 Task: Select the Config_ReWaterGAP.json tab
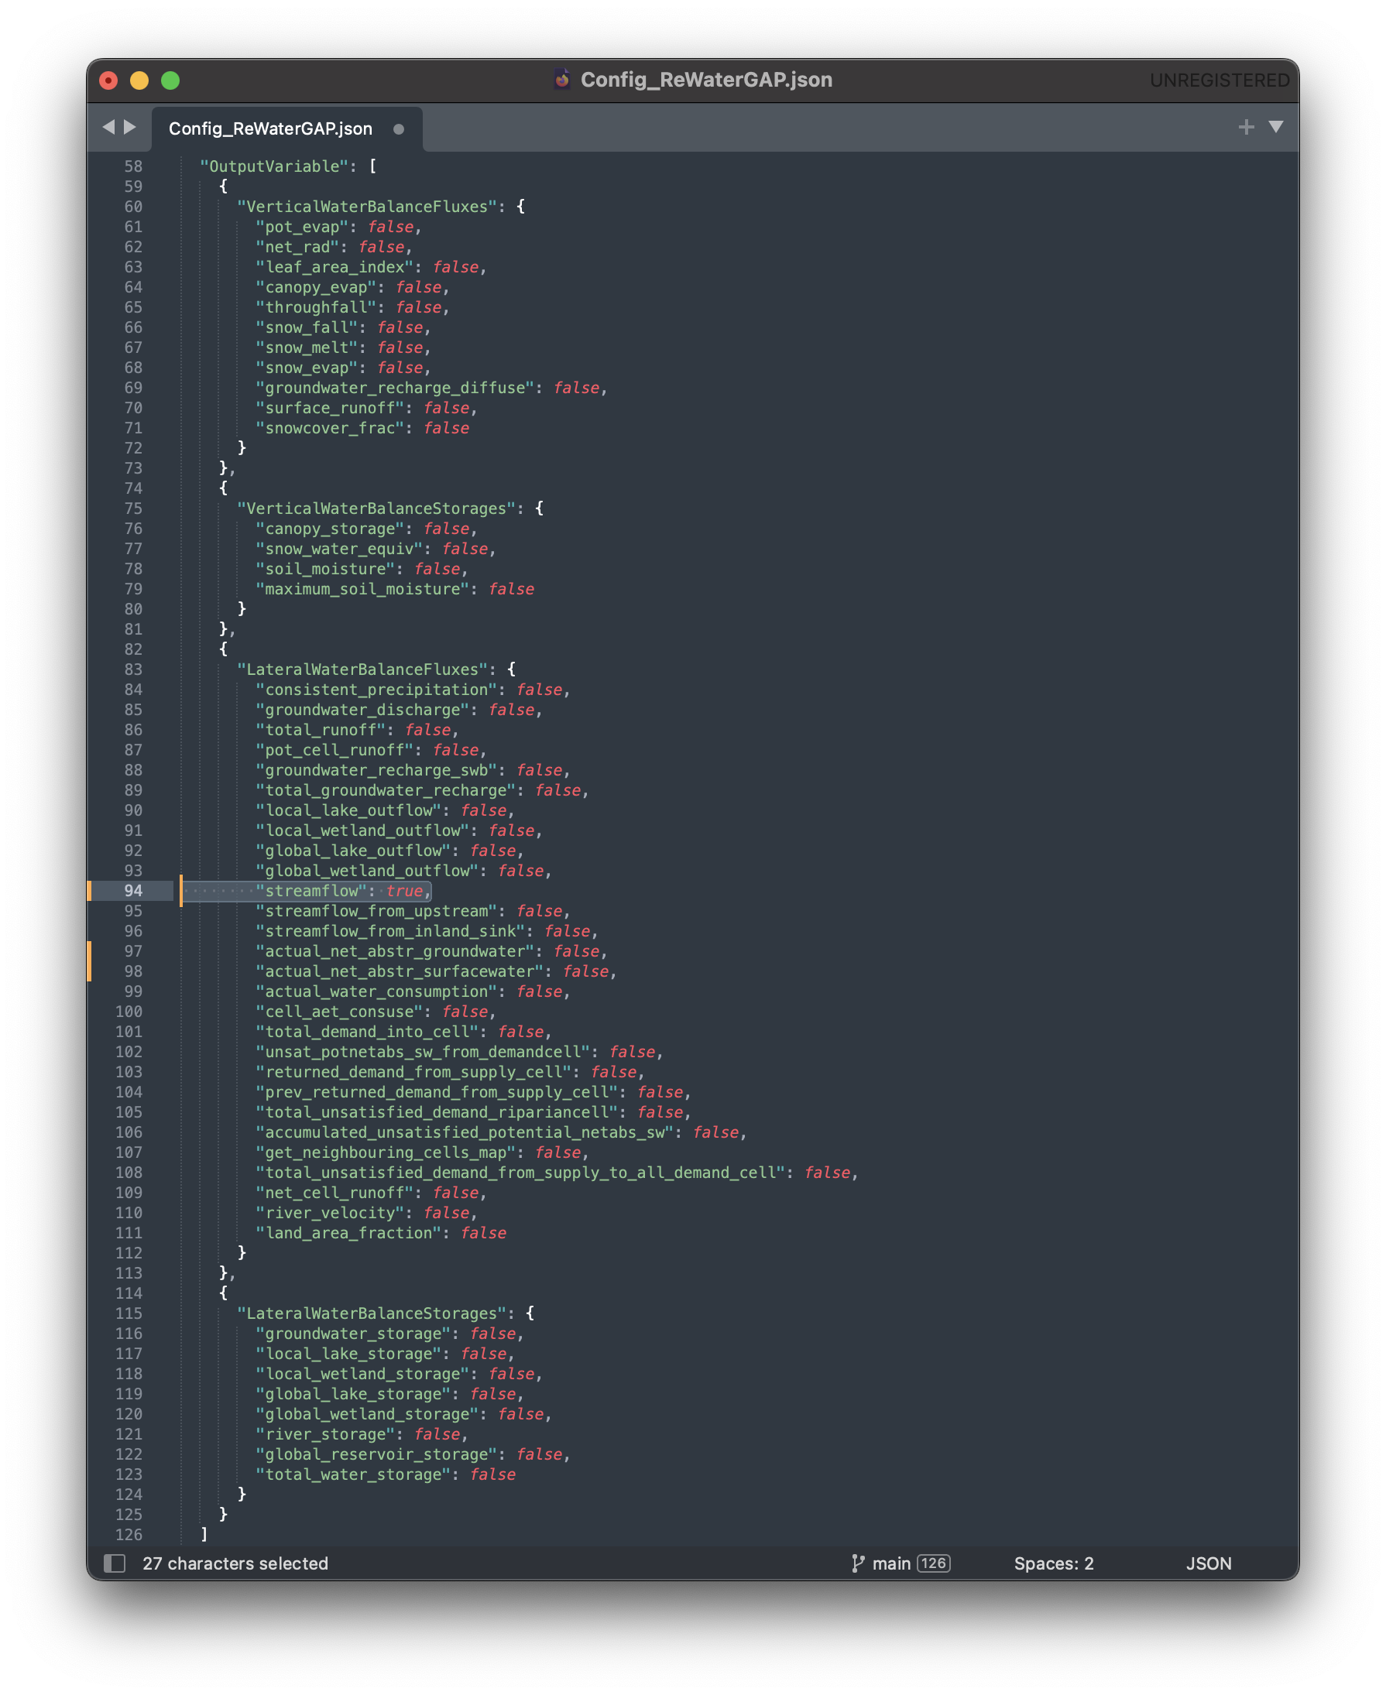270,129
